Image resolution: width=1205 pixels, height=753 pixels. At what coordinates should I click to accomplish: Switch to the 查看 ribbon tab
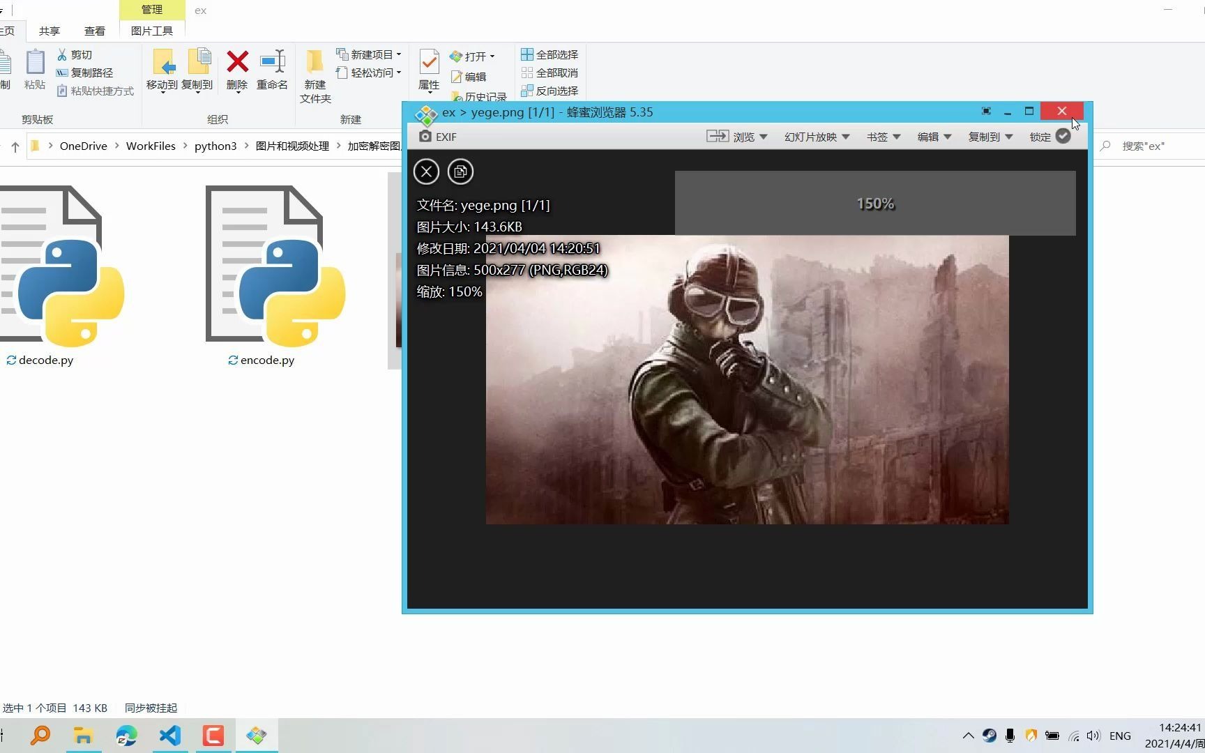[x=95, y=31]
